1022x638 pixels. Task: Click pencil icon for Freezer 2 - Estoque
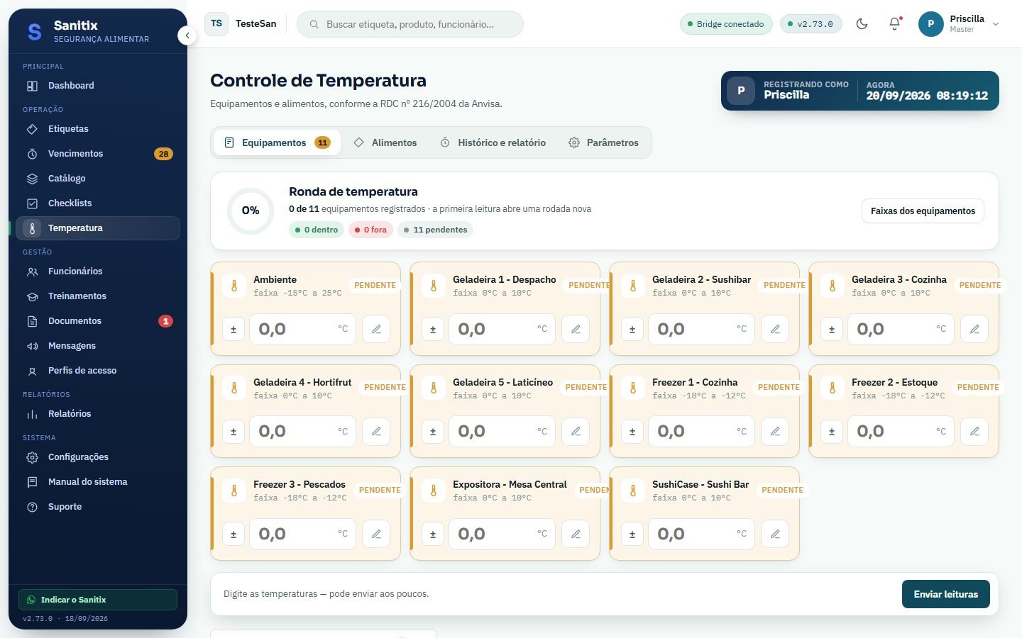point(974,431)
